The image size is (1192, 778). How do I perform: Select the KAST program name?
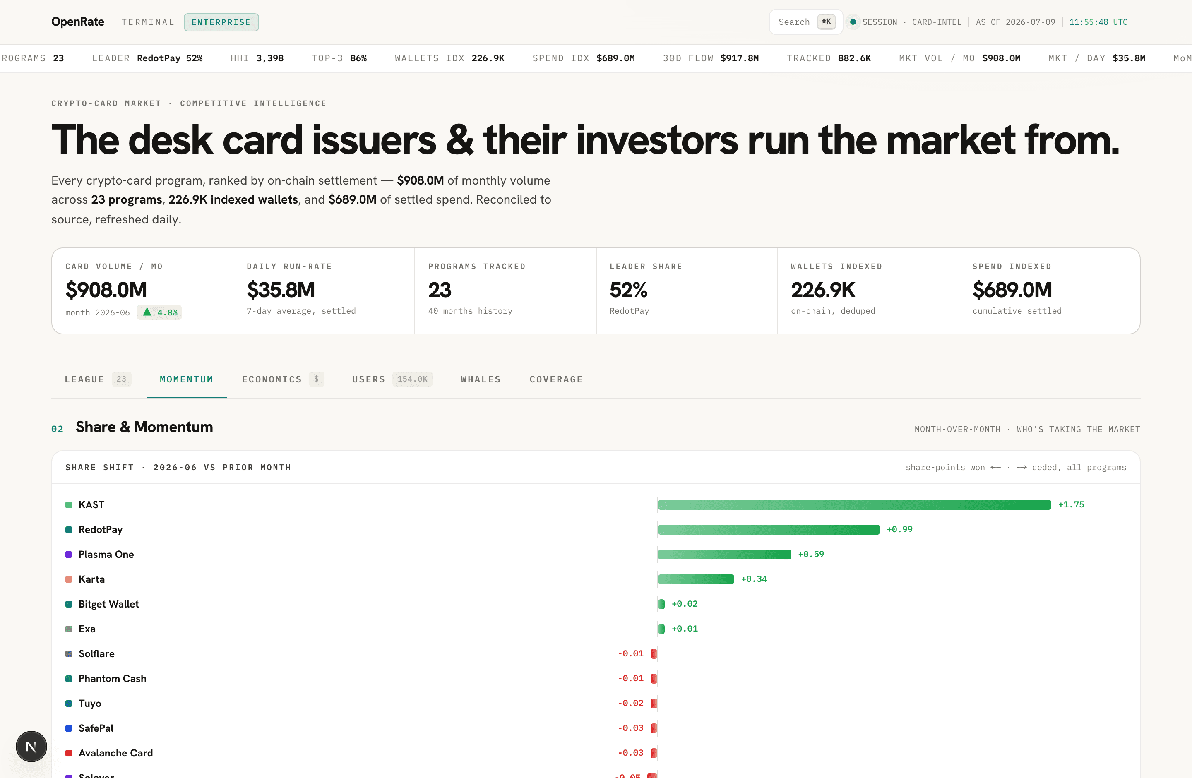[91, 504]
